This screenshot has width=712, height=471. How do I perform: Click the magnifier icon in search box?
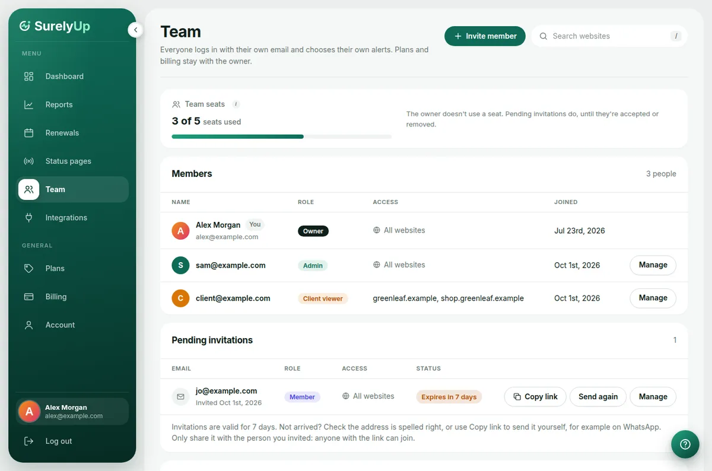(x=543, y=36)
